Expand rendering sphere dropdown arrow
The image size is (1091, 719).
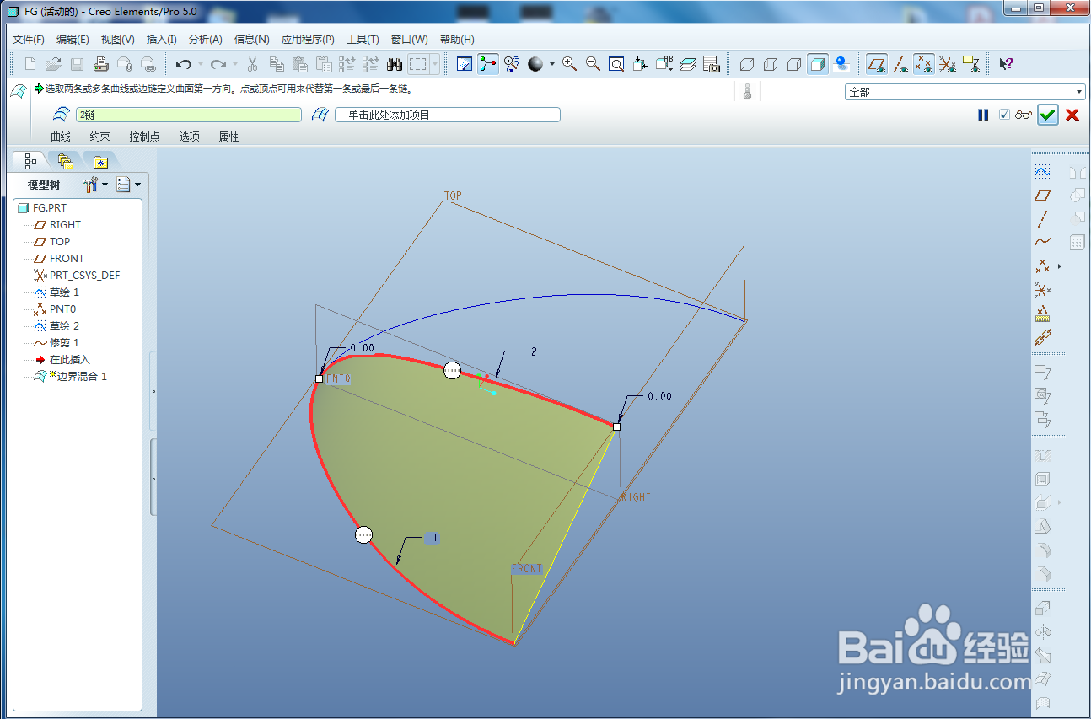pyautogui.click(x=552, y=64)
